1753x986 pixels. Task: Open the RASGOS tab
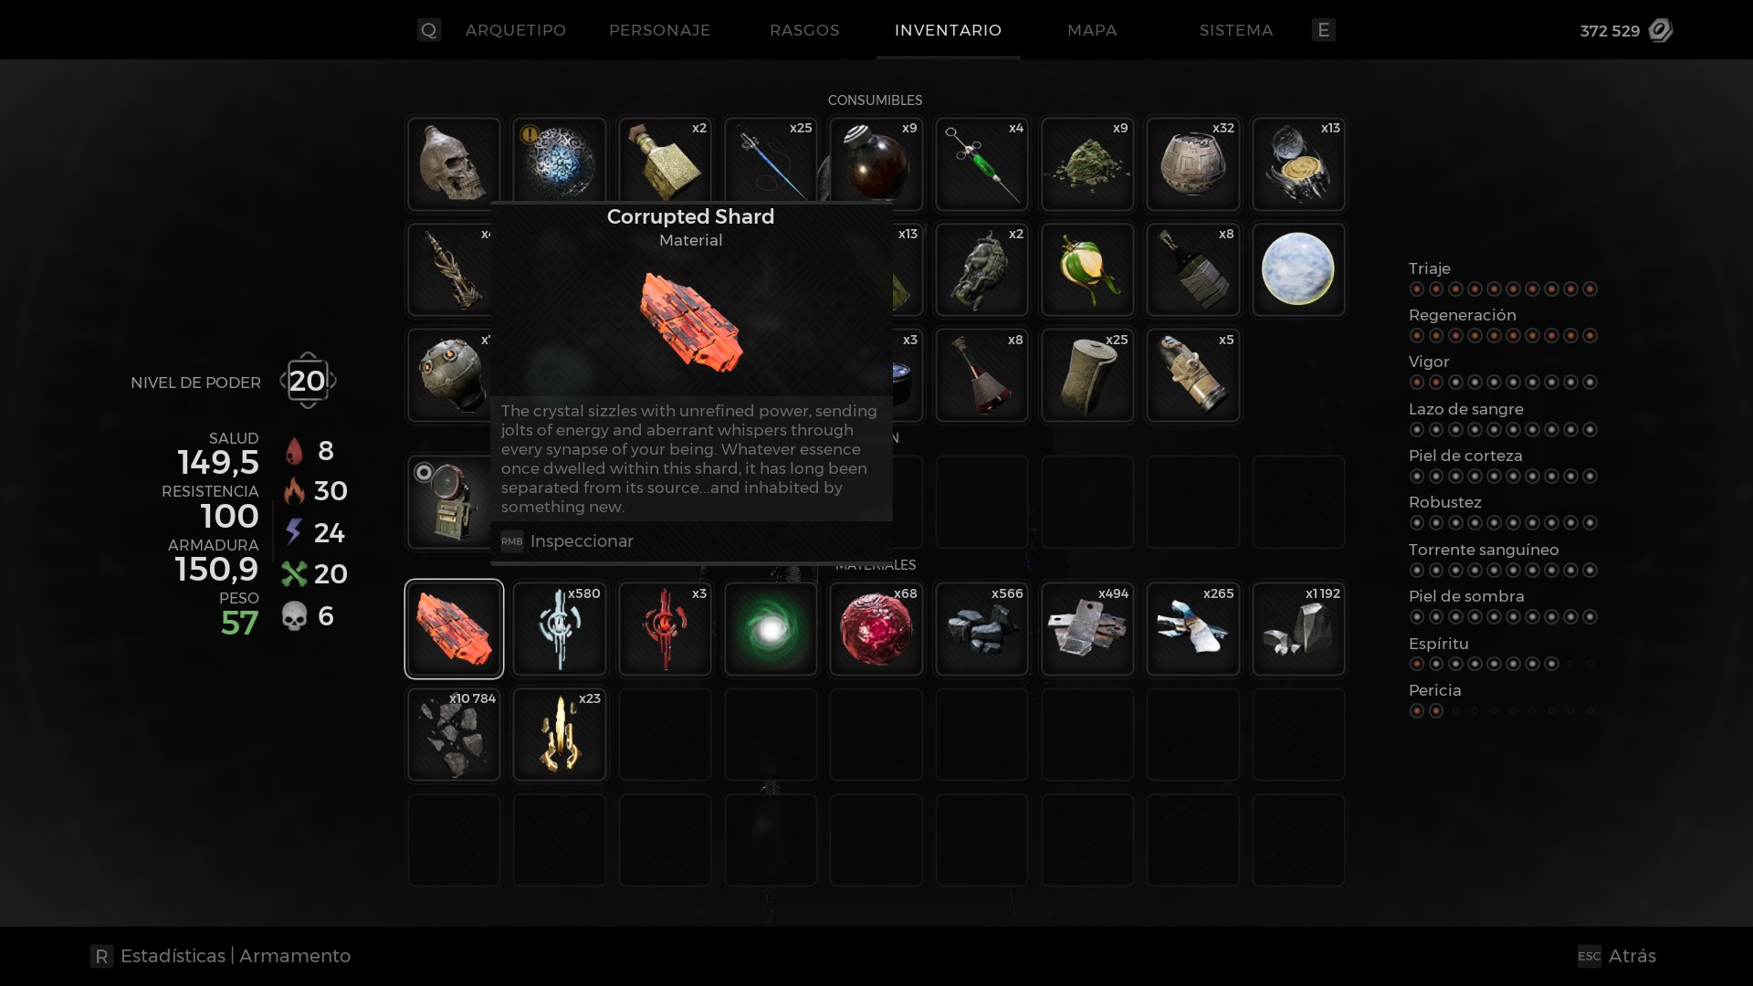pos(804,30)
